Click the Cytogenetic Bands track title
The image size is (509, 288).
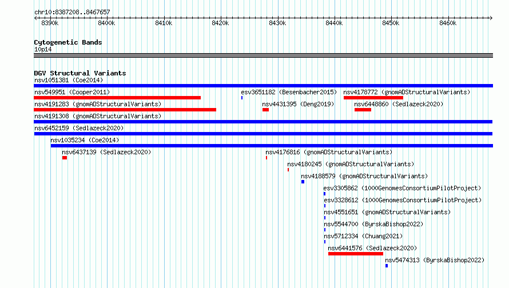pos(68,42)
